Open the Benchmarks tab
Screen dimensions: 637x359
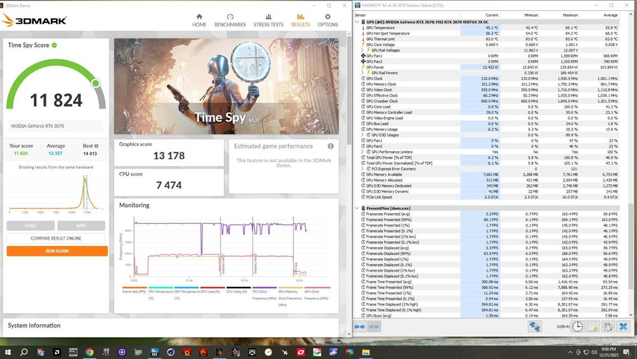230,20
